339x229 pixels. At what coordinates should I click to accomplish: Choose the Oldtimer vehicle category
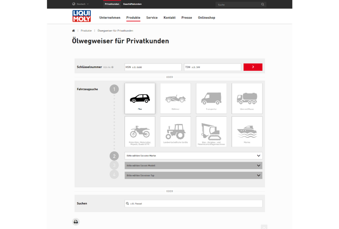[x=175, y=98]
